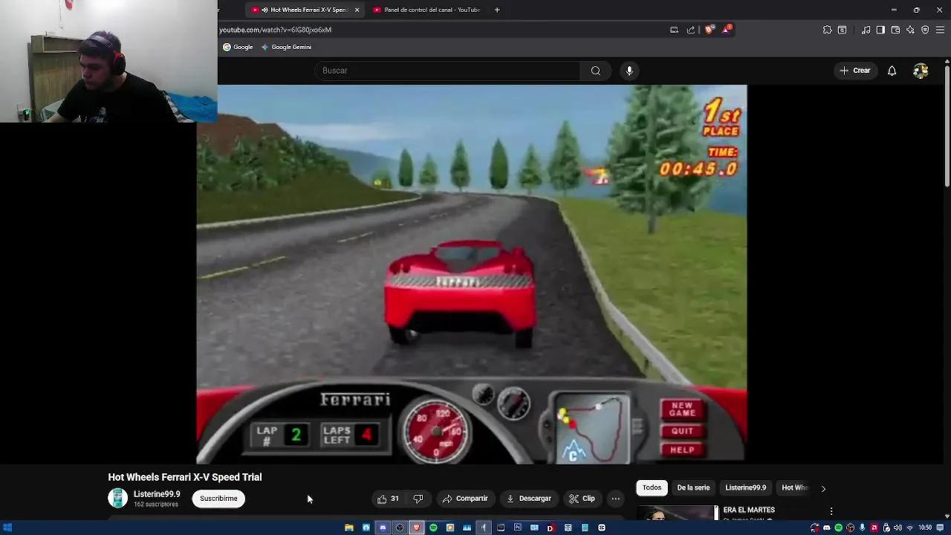Click the track minimap in the game dashboard

(x=592, y=429)
